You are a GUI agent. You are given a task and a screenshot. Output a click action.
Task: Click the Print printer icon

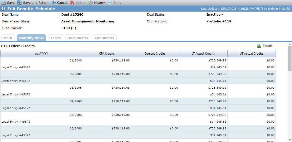coord(110,3)
